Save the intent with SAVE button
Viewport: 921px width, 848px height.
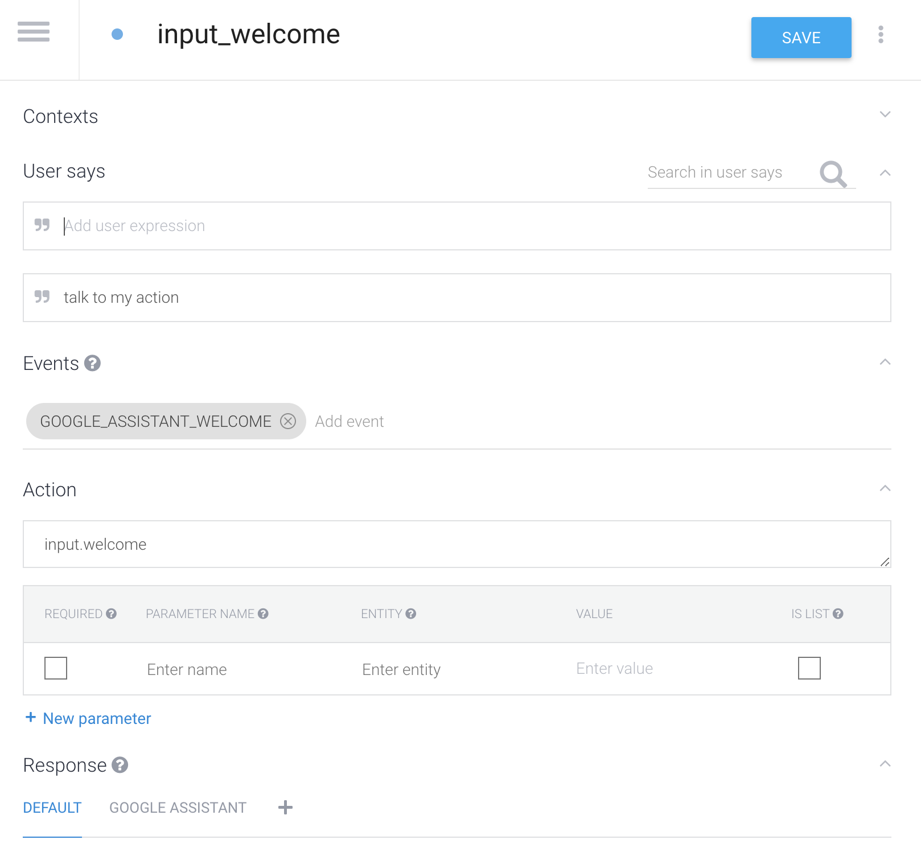click(x=801, y=38)
